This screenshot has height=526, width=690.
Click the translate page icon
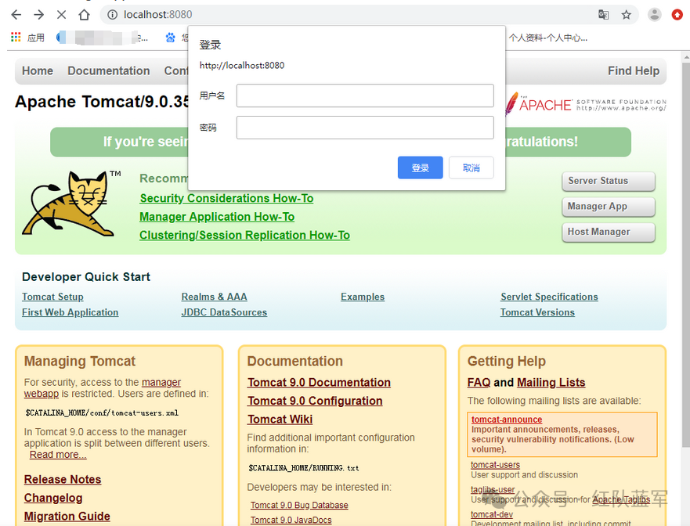(x=603, y=15)
